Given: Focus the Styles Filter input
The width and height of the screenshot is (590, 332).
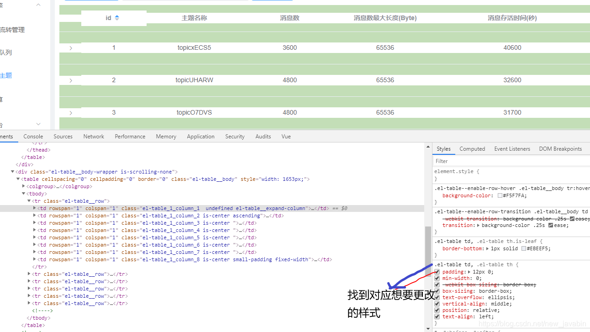Looking at the screenshot, I should (x=511, y=161).
